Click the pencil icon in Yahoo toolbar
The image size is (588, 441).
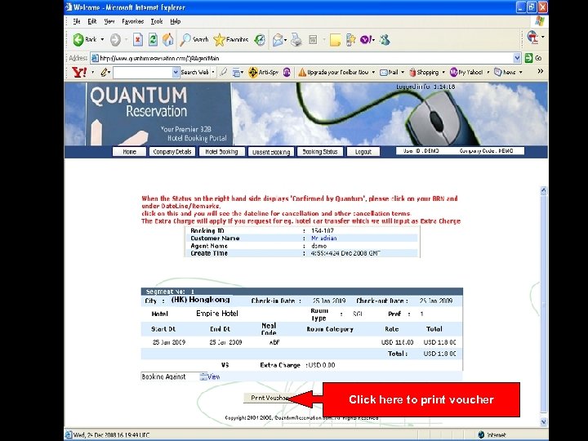105,72
